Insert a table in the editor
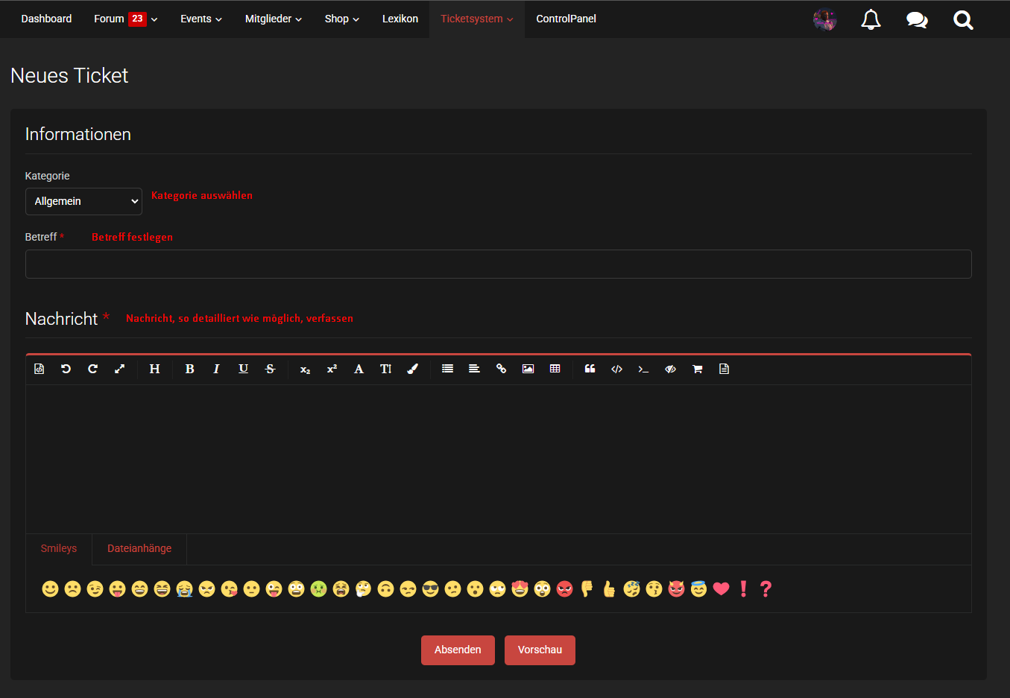 555,369
